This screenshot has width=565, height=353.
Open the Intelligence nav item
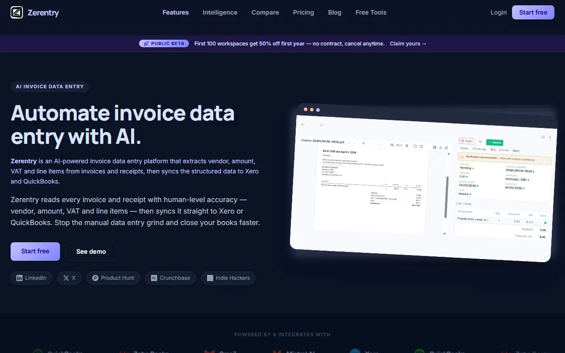click(x=220, y=12)
